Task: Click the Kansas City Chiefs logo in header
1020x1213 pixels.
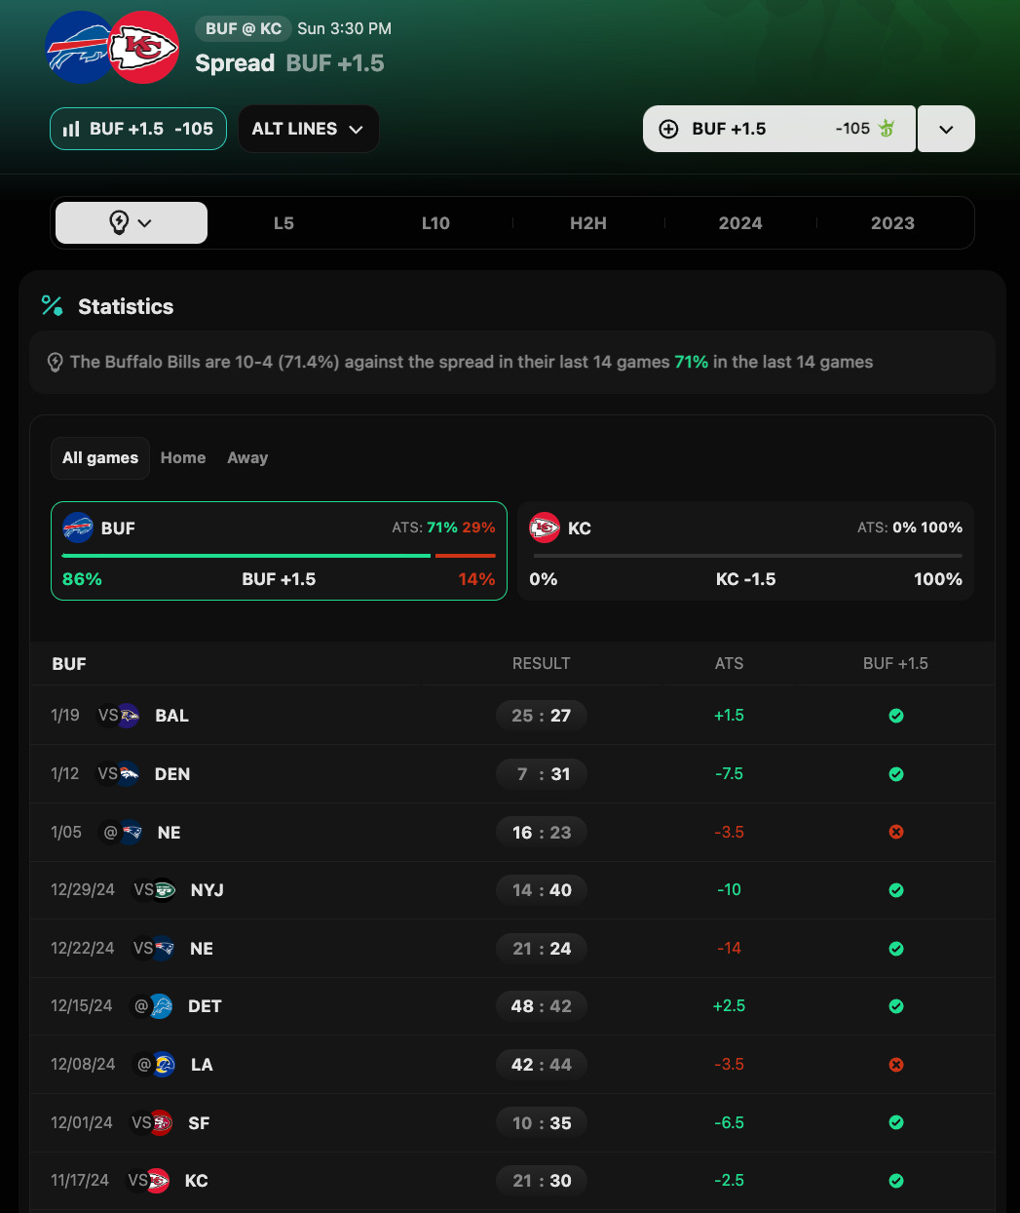Action: click(x=143, y=47)
